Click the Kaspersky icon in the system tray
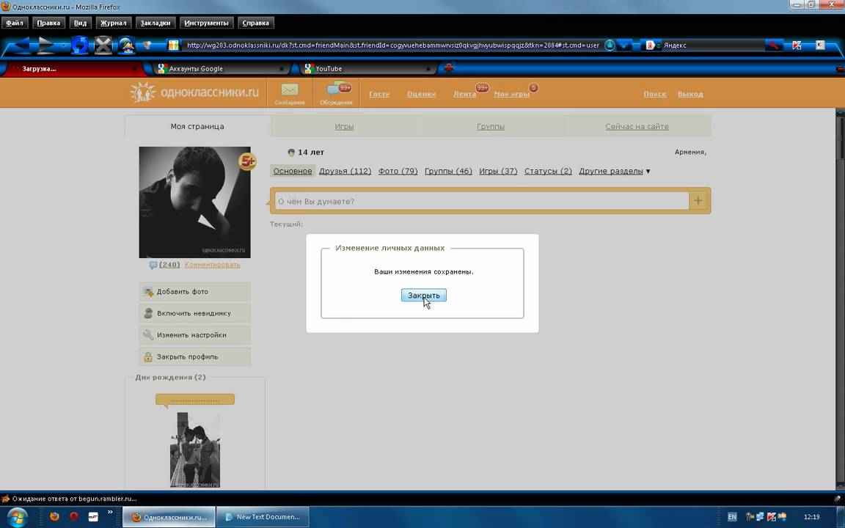Image resolution: width=845 pixels, height=528 pixels. (x=771, y=517)
